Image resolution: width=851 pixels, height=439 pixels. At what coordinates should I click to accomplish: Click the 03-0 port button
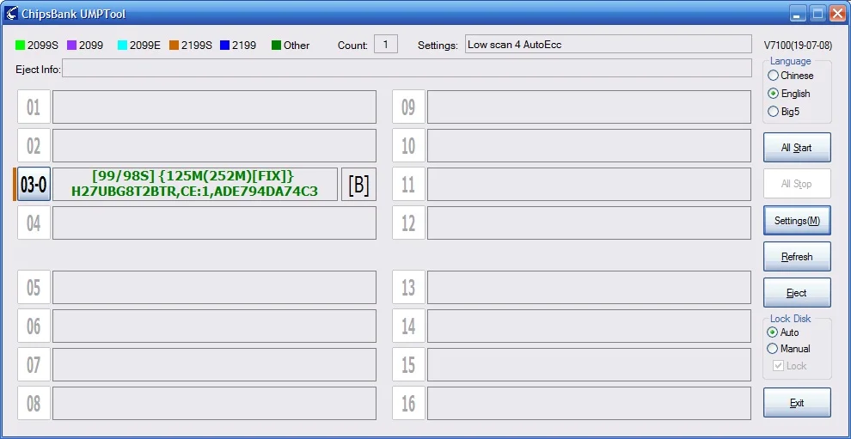pyautogui.click(x=34, y=185)
